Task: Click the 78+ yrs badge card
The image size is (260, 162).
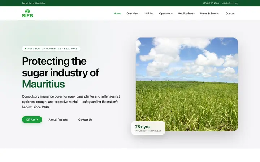Action: (x=148, y=128)
